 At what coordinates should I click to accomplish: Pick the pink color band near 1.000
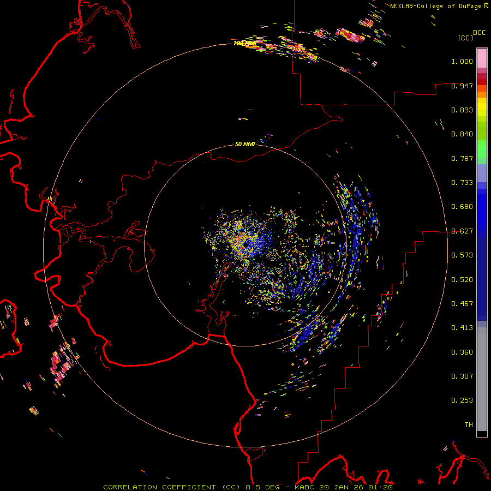(482, 58)
